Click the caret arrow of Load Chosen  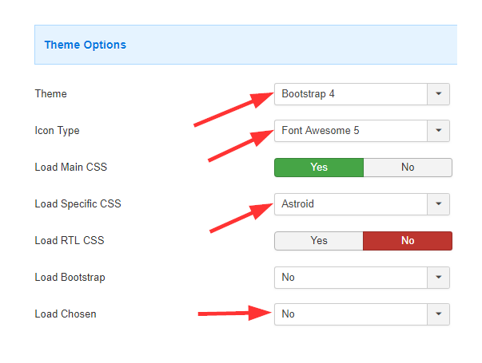[x=438, y=314]
